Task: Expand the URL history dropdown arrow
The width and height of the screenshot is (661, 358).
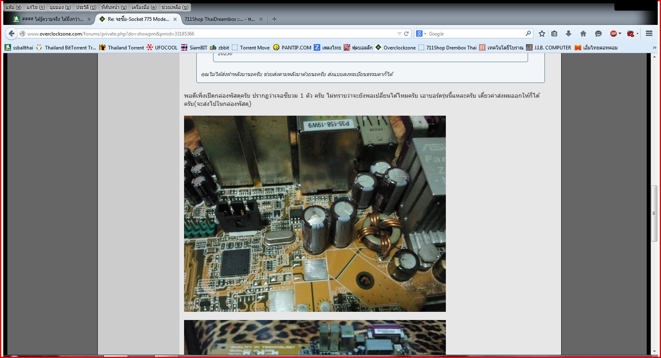Action: point(399,34)
